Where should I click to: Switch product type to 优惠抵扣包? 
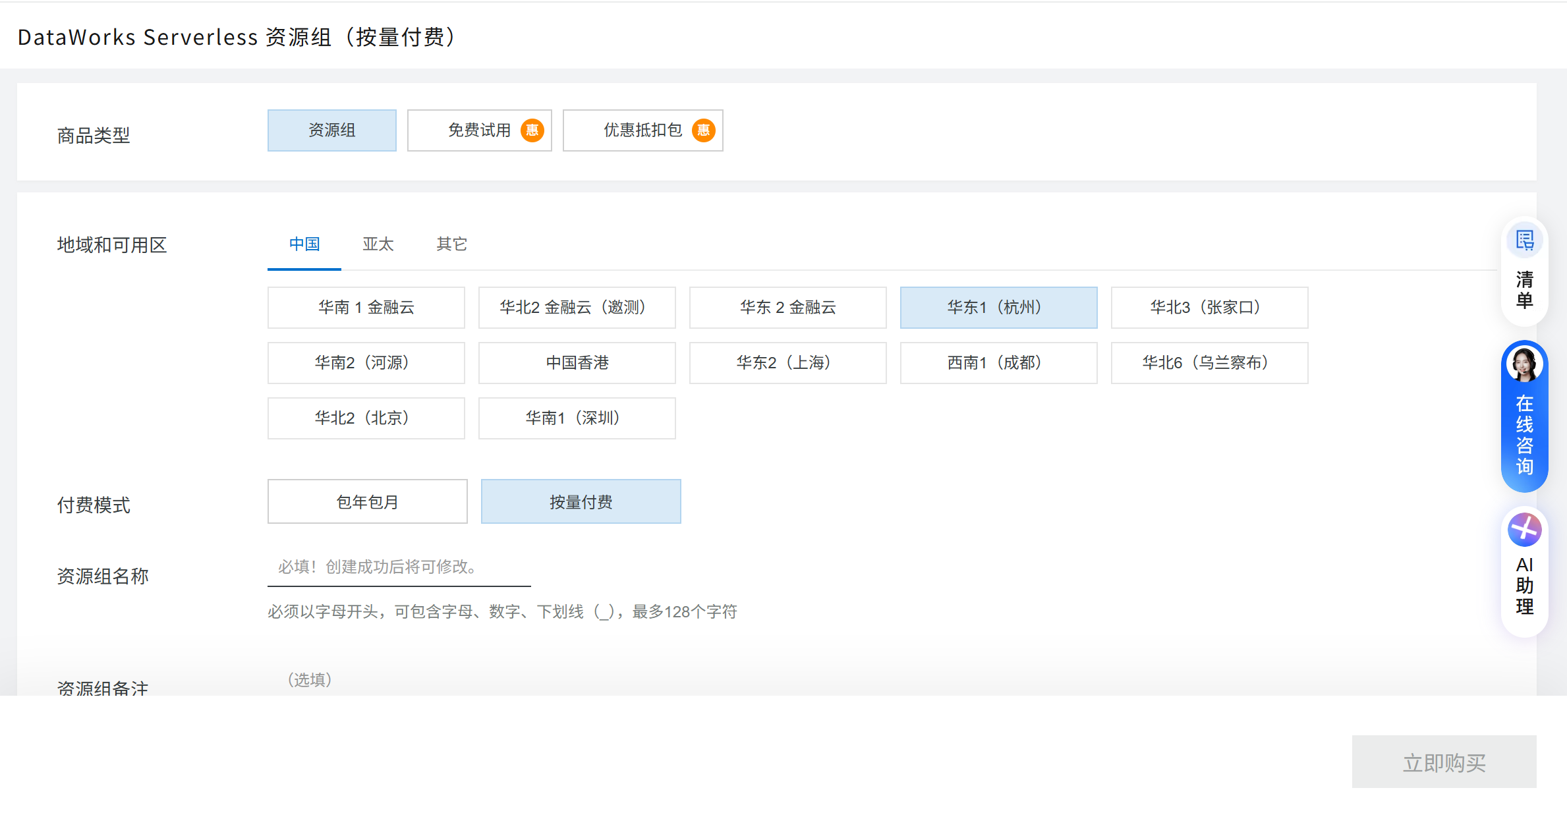[x=633, y=130]
